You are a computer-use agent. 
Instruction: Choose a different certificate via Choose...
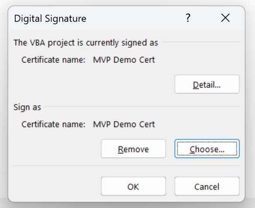click(207, 149)
